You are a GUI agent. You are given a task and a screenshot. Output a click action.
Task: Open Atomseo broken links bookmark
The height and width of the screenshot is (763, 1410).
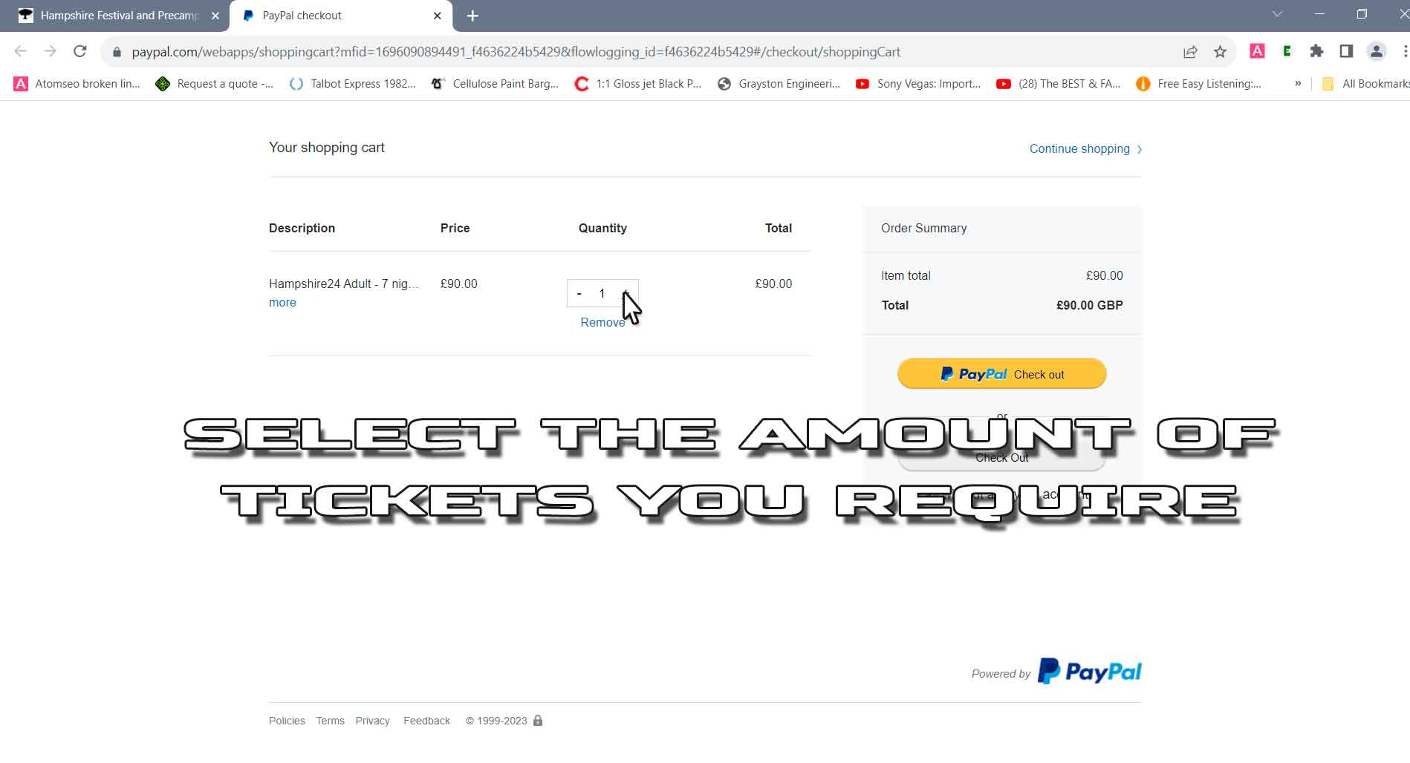coord(77,84)
